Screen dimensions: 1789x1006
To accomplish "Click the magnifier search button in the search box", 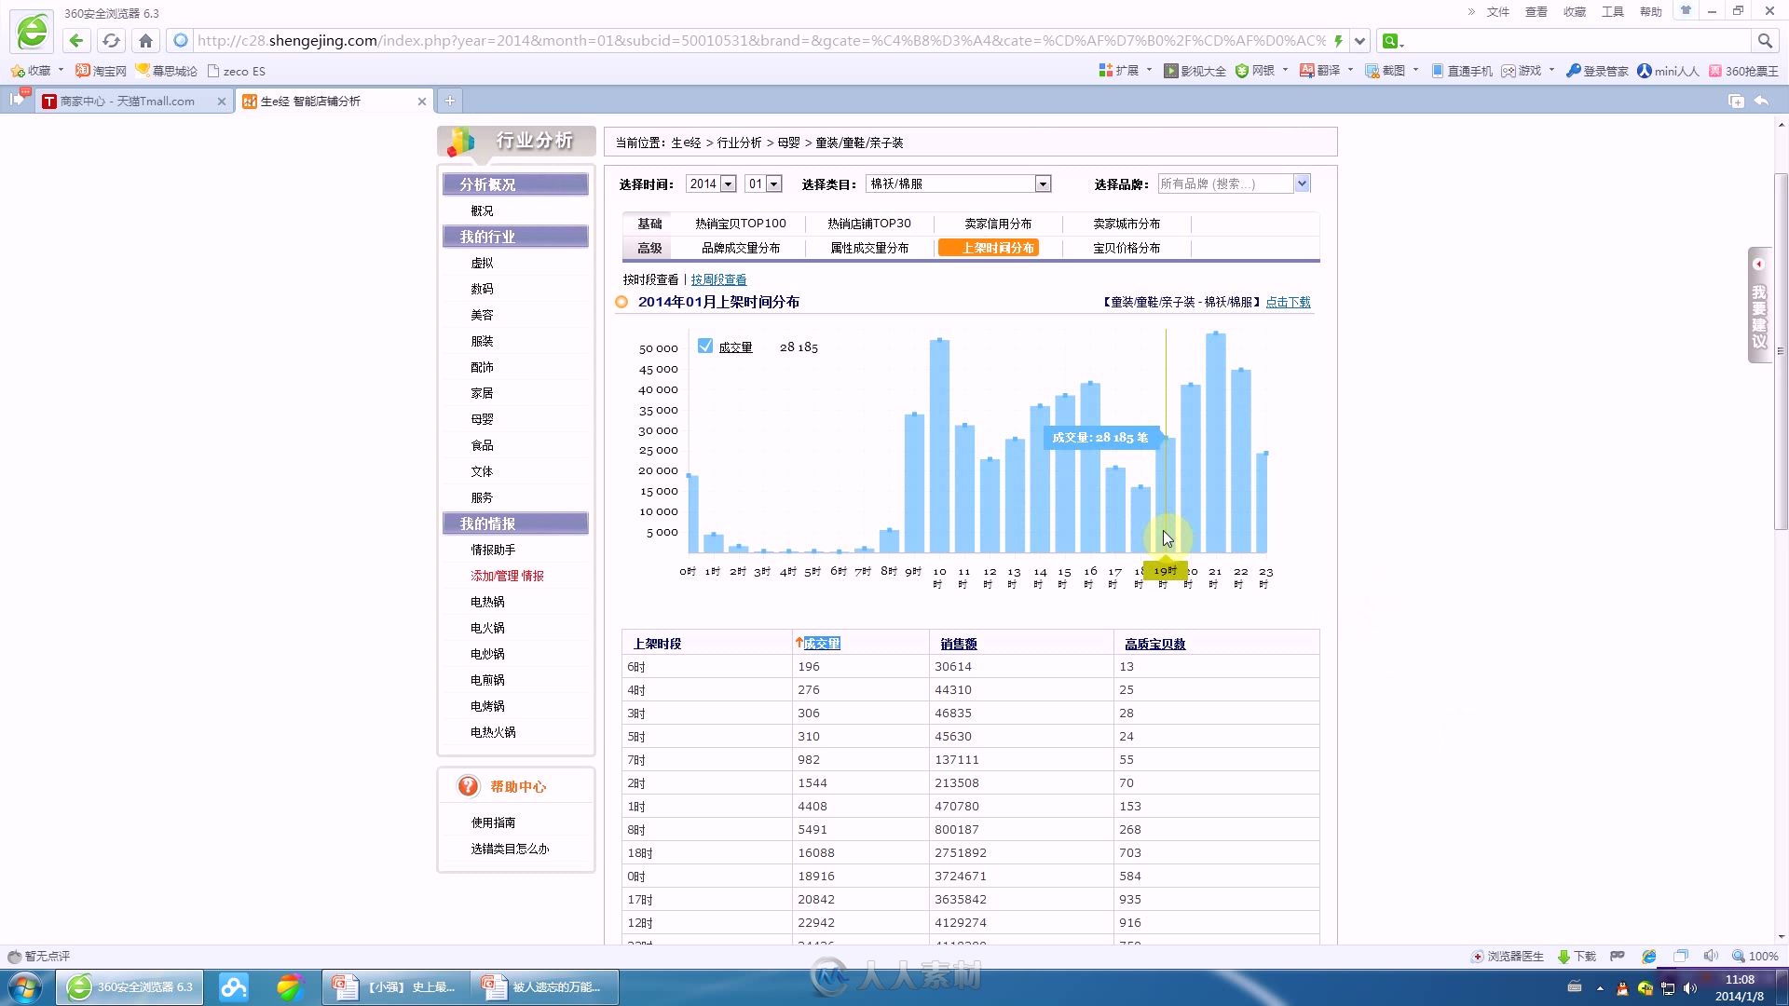I will (1764, 40).
